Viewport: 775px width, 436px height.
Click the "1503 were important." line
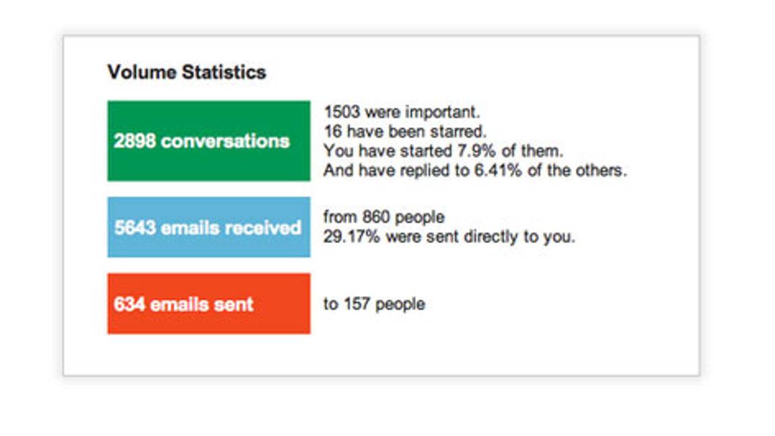point(402,112)
